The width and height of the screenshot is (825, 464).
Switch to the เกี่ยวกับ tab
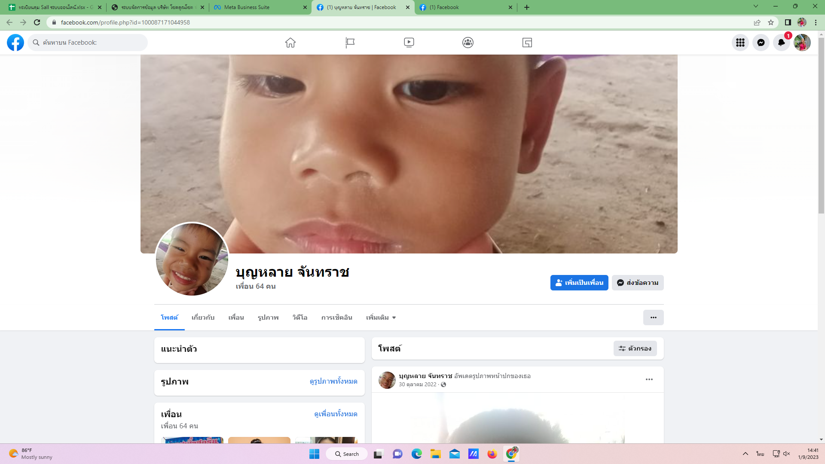pyautogui.click(x=203, y=317)
